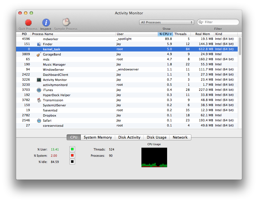Viewport: 258px width, 202px height.
Task: Click the 89.8 CPU value
Action: point(168,39)
